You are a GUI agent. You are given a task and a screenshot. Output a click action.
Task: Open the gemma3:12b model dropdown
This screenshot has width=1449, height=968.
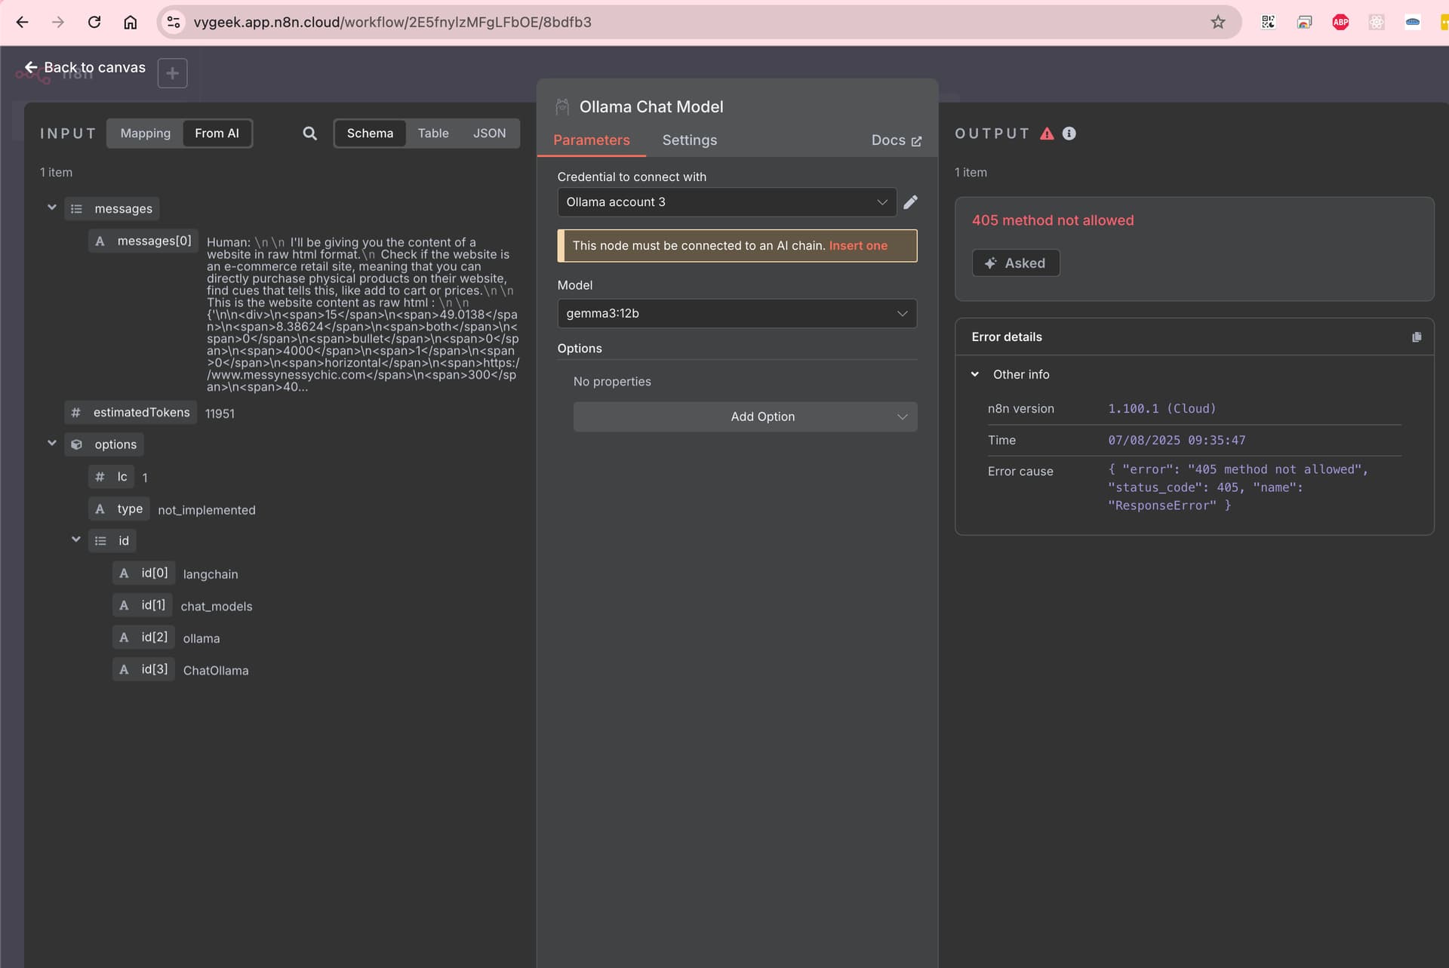pos(737,314)
